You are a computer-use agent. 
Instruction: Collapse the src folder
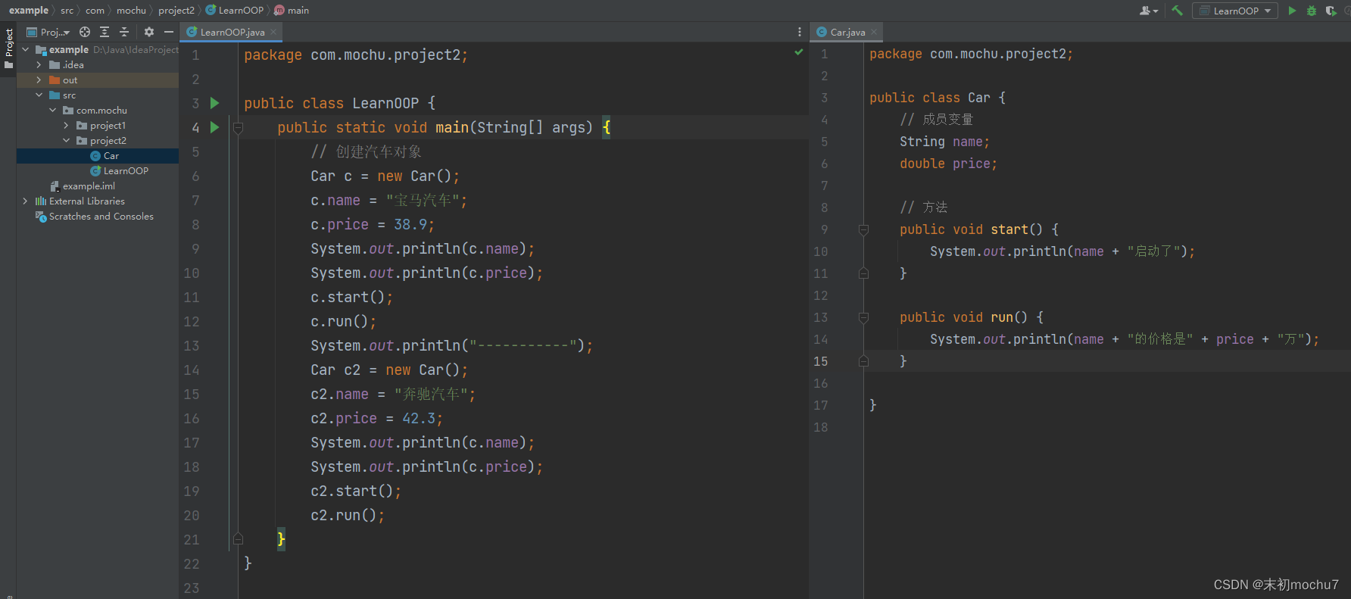[x=39, y=95]
